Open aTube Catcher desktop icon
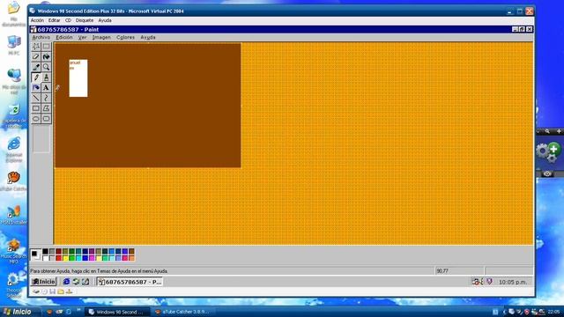This screenshot has width=564, height=317. [x=14, y=181]
